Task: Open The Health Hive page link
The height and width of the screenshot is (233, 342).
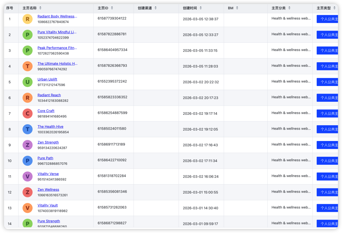Action: coord(50,126)
